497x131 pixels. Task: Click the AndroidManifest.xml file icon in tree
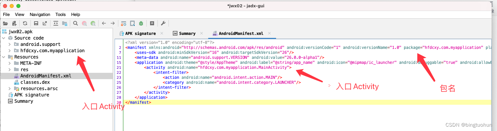(x=16, y=76)
